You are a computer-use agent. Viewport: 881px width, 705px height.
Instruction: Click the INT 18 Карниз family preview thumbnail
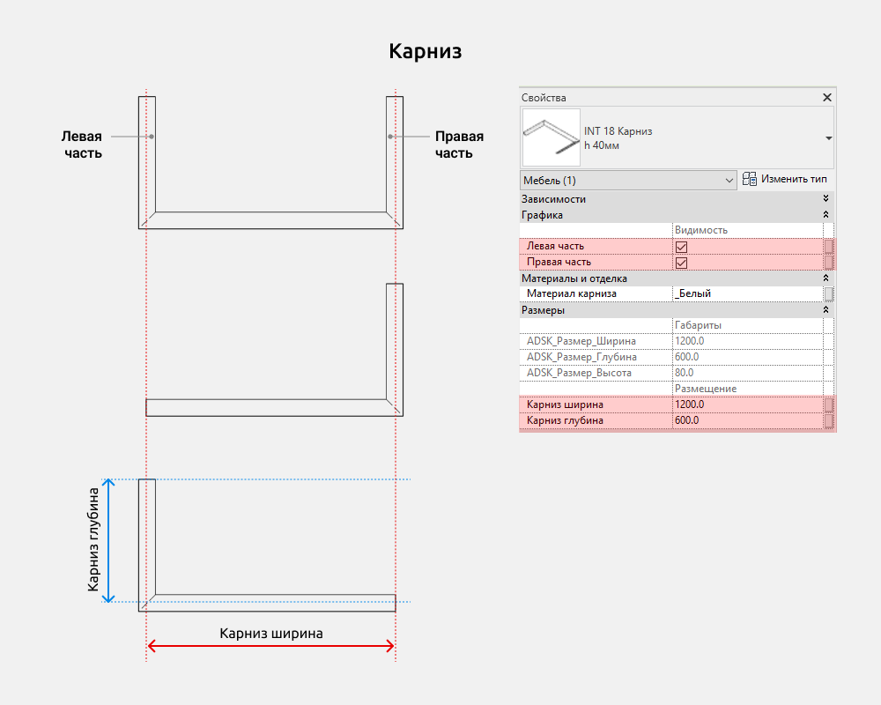tap(552, 137)
